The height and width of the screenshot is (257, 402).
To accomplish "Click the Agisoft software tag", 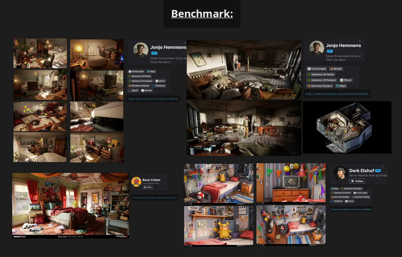I will click(133, 90).
